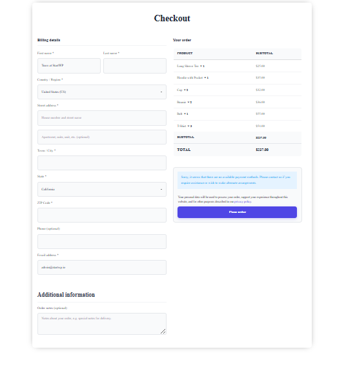This screenshot has height=369, width=346.
Task: Click the Apartment, suite, unit field
Action: [x=102, y=137]
